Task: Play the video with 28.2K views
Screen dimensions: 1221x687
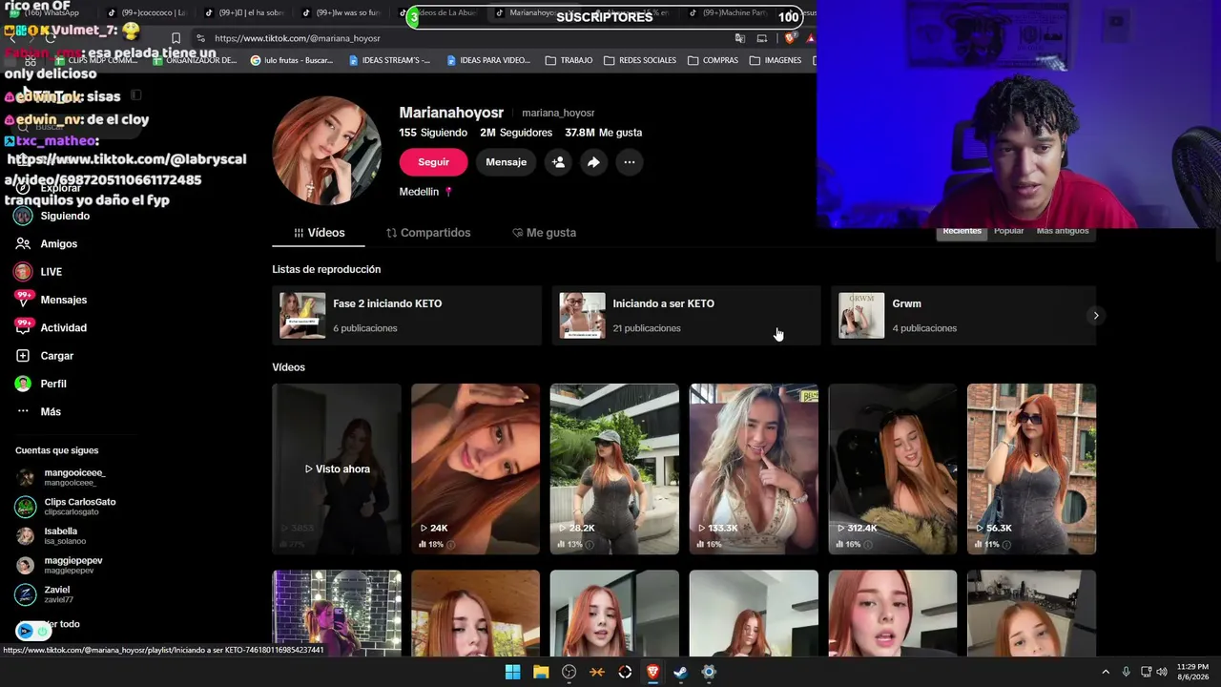Action: pos(614,468)
